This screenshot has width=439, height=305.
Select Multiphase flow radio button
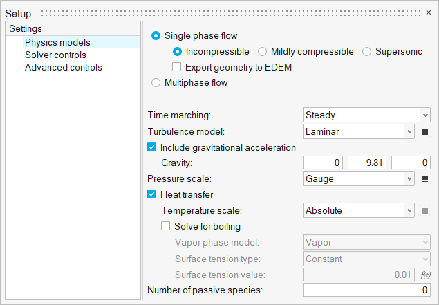[x=155, y=83]
